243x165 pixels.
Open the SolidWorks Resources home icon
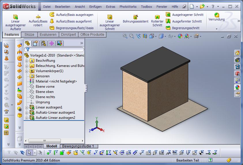(238, 53)
